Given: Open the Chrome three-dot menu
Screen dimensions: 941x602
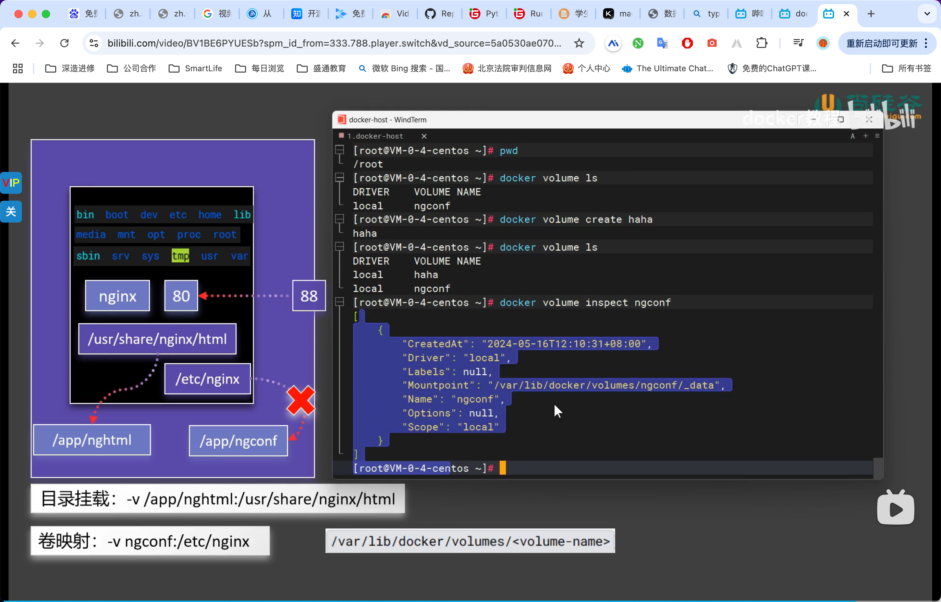Looking at the screenshot, I should (x=926, y=43).
